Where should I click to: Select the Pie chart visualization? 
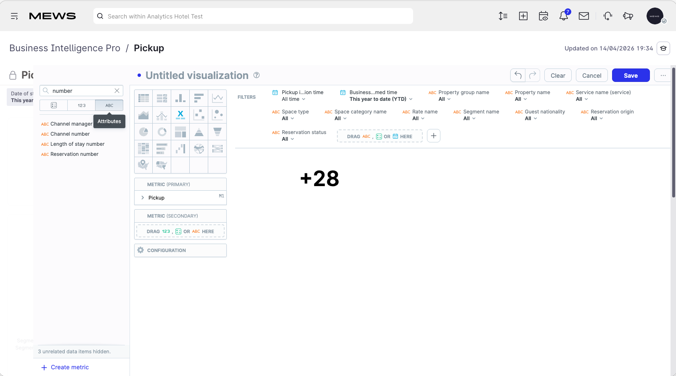click(143, 132)
